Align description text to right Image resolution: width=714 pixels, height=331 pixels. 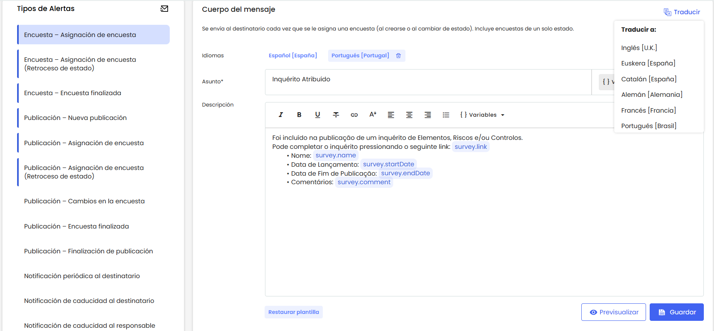(x=427, y=115)
